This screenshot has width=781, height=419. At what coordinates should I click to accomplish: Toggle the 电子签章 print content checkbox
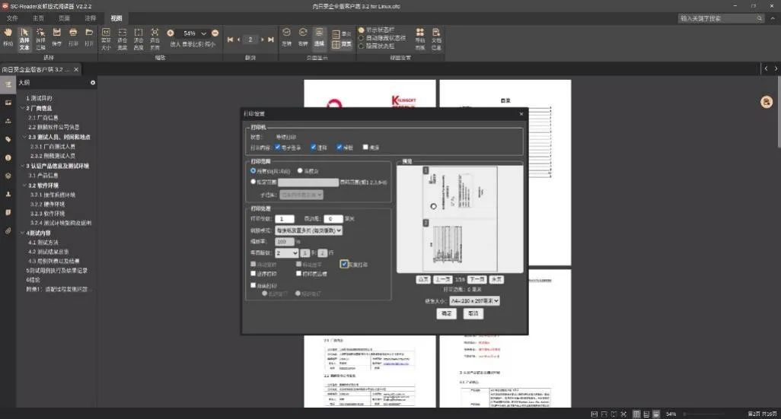tap(279, 147)
